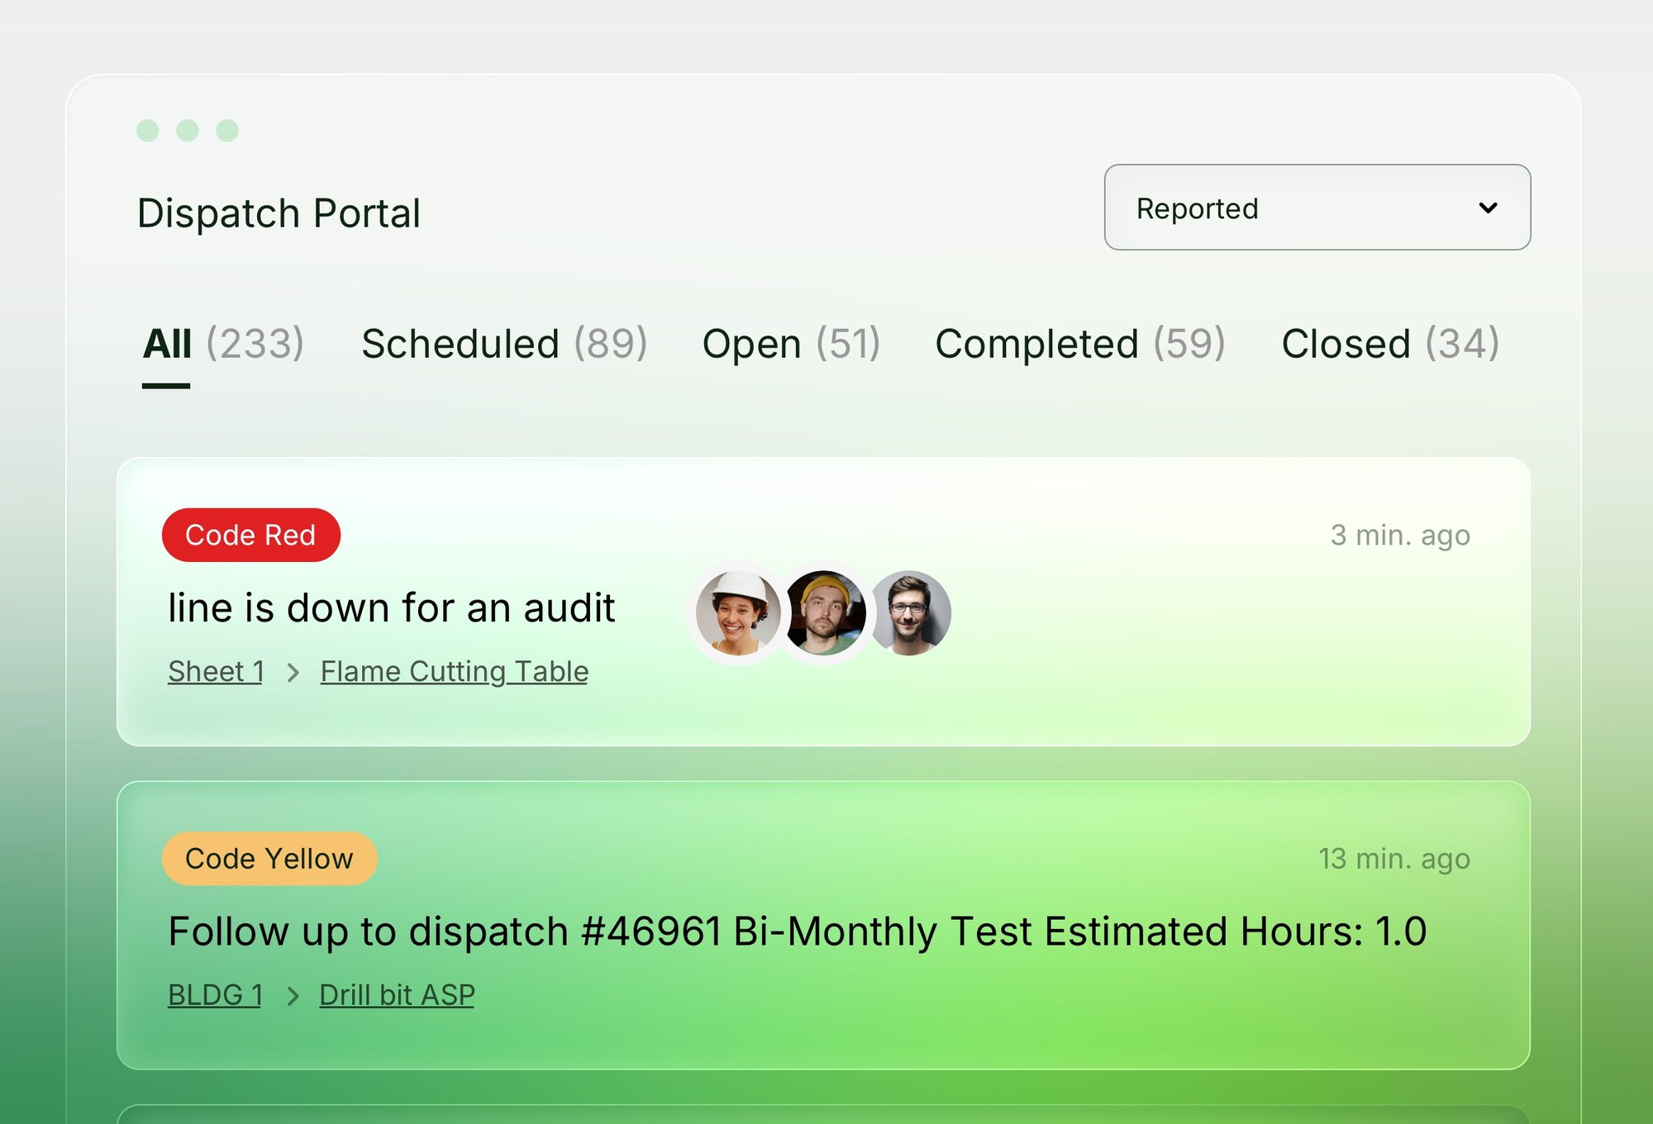This screenshot has height=1124, width=1653.
Task: Click the first green window dot
Action: (x=148, y=131)
